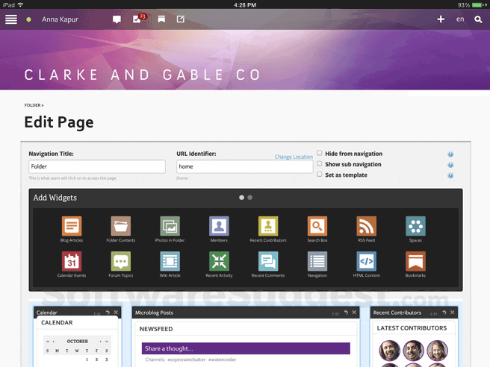Viewport: 490px width, 367px height.
Task: Open the hamburger main menu
Action: [x=11, y=19]
